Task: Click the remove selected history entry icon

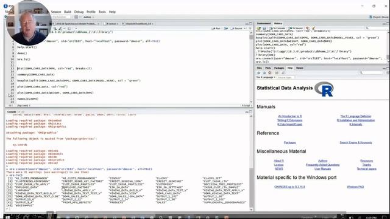Action: tap(308, 29)
